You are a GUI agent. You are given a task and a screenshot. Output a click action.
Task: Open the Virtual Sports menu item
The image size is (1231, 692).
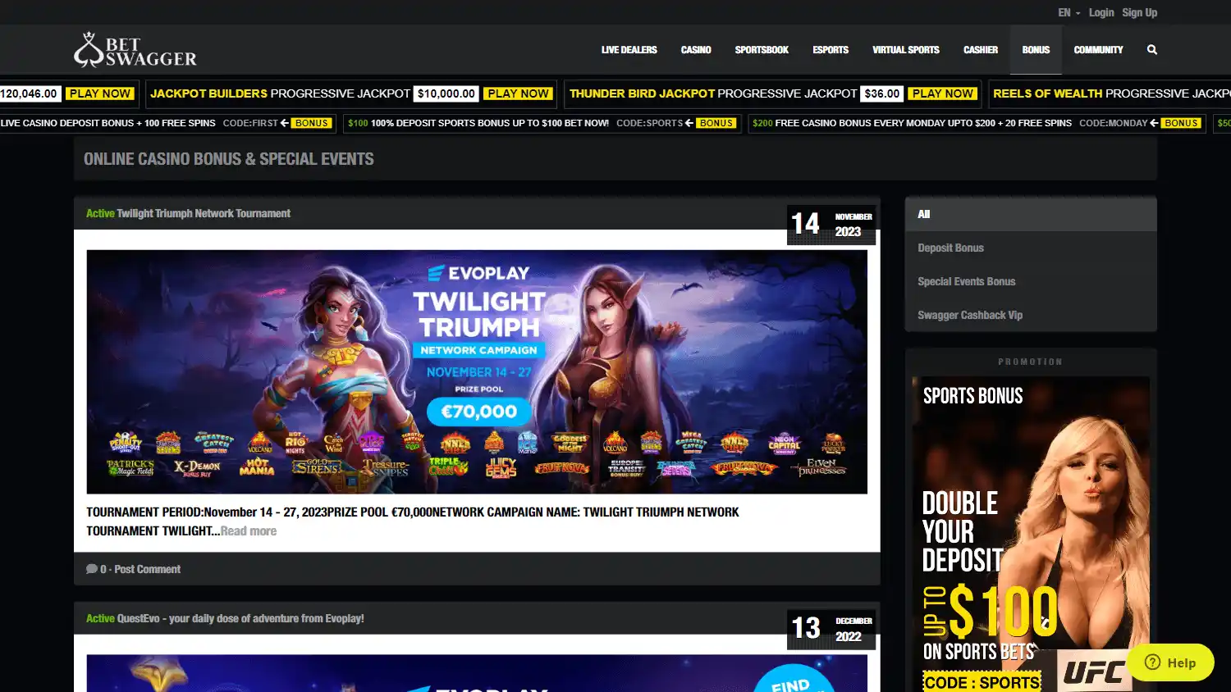coord(906,50)
